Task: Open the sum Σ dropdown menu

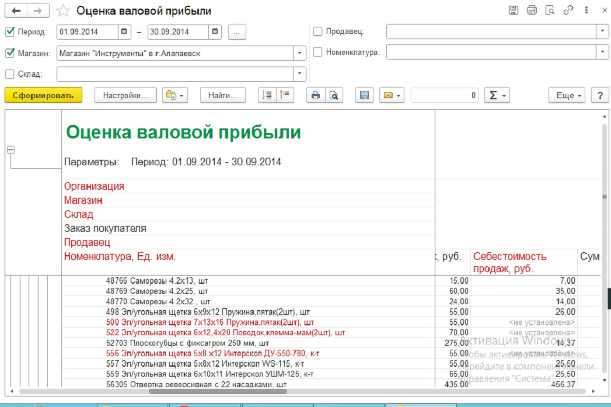Action: click(497, 95)
